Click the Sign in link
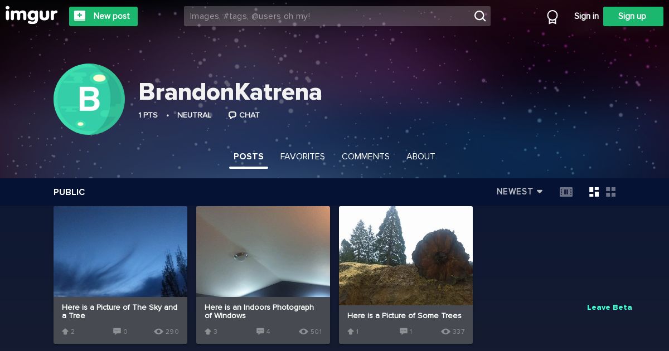The image size is (669, 351). coord(586,16)
